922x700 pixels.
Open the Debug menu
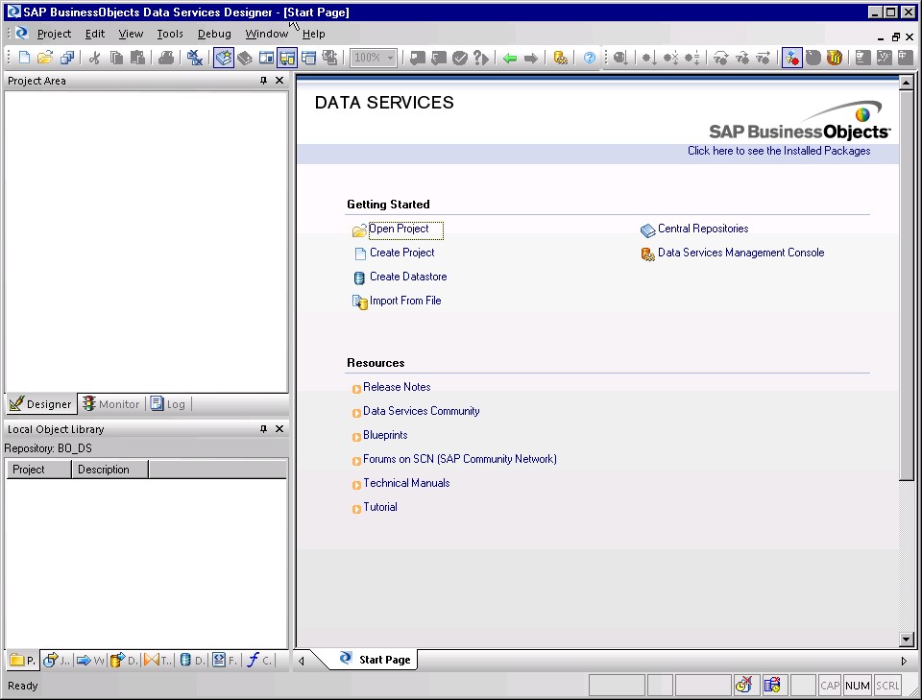pos(213,33)
